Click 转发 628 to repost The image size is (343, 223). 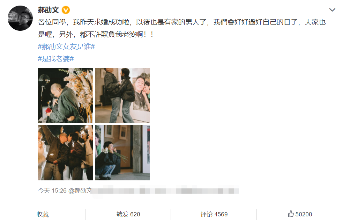click(128, 214)
